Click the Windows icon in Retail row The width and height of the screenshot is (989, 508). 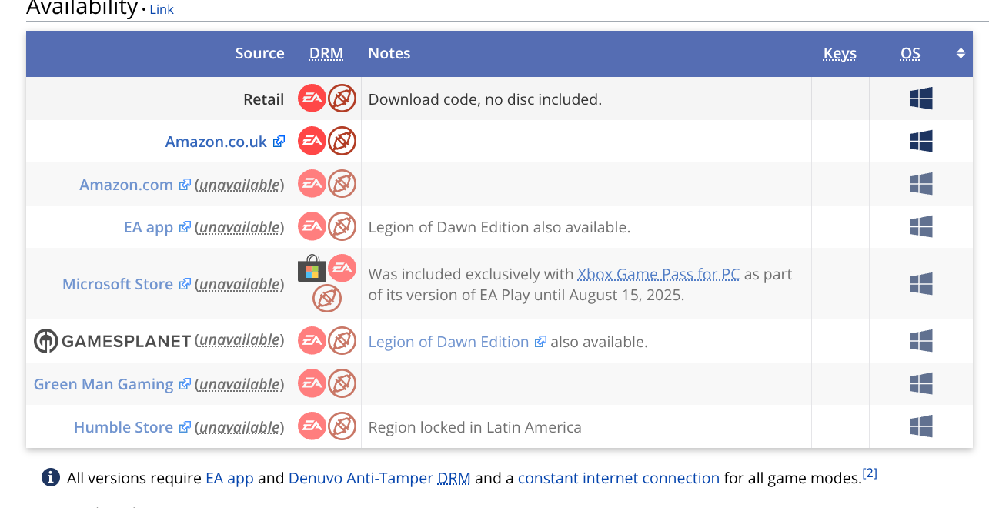point(921,99)
